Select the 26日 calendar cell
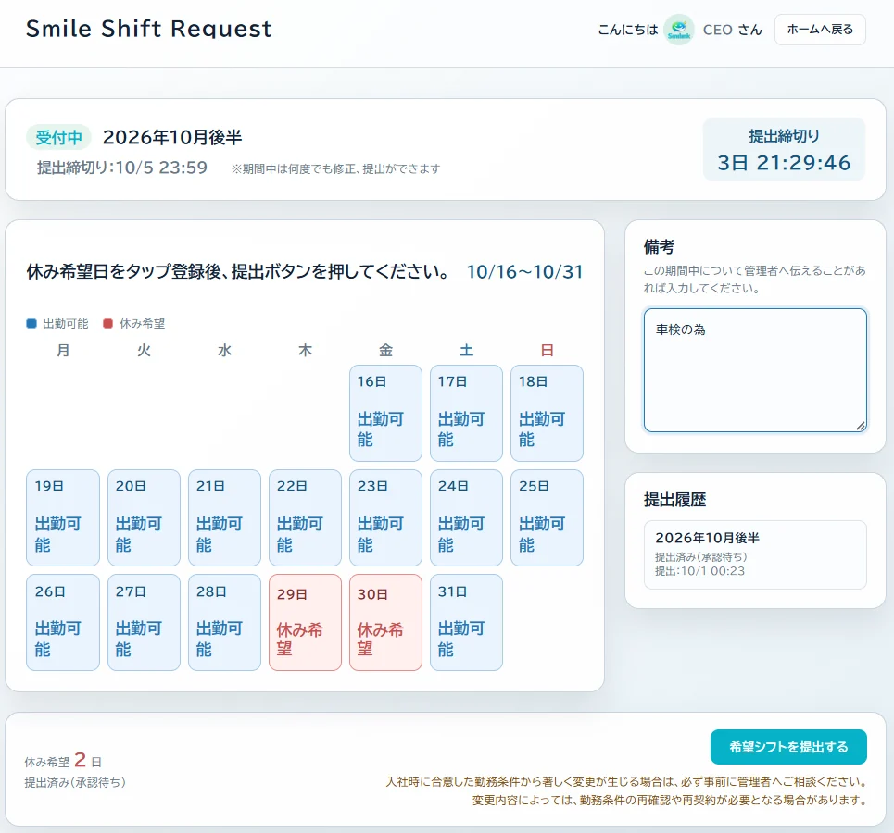 [x=63, y=623]
